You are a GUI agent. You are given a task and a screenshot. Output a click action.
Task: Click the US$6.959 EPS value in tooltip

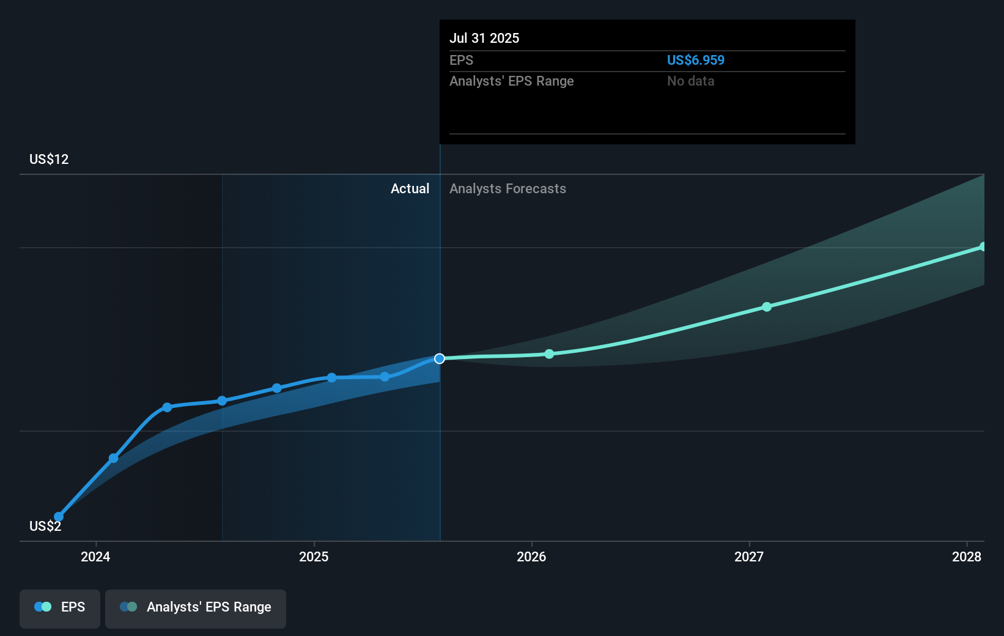click(695, 61)
